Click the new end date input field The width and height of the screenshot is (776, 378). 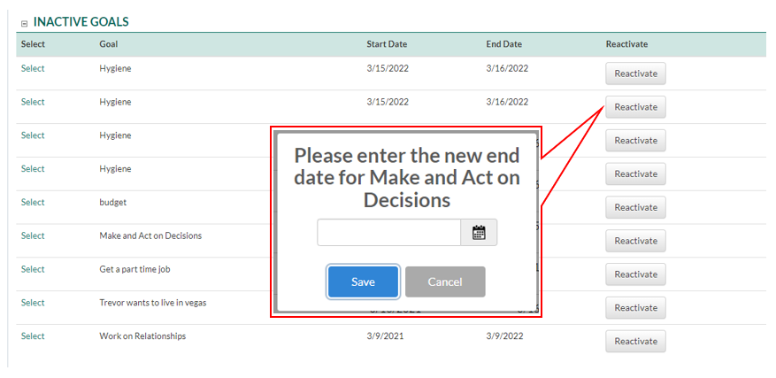click(388, 233)
